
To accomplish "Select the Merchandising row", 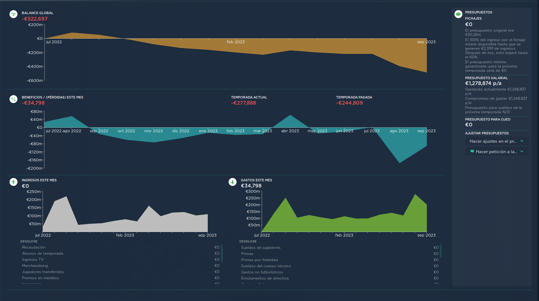I will coord(121,266).
